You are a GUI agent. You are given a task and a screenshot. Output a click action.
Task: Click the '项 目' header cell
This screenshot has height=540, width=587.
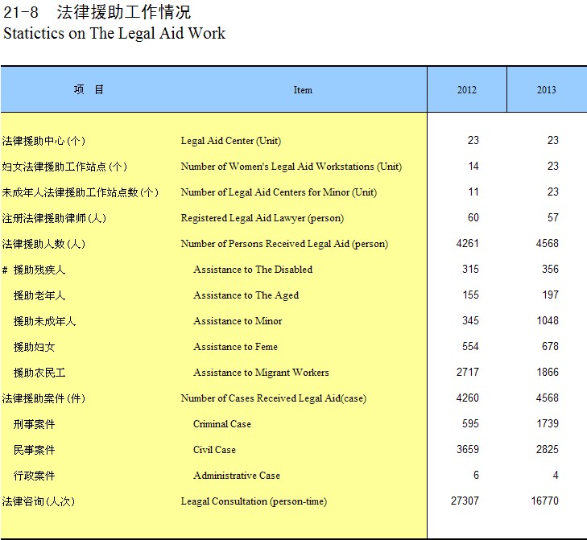tap(89, 89)
